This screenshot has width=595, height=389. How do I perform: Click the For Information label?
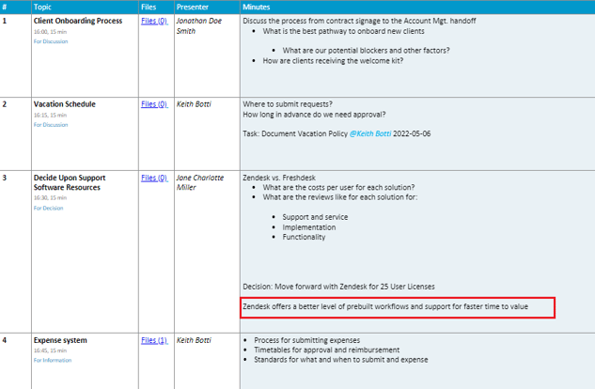coord(53,360)
